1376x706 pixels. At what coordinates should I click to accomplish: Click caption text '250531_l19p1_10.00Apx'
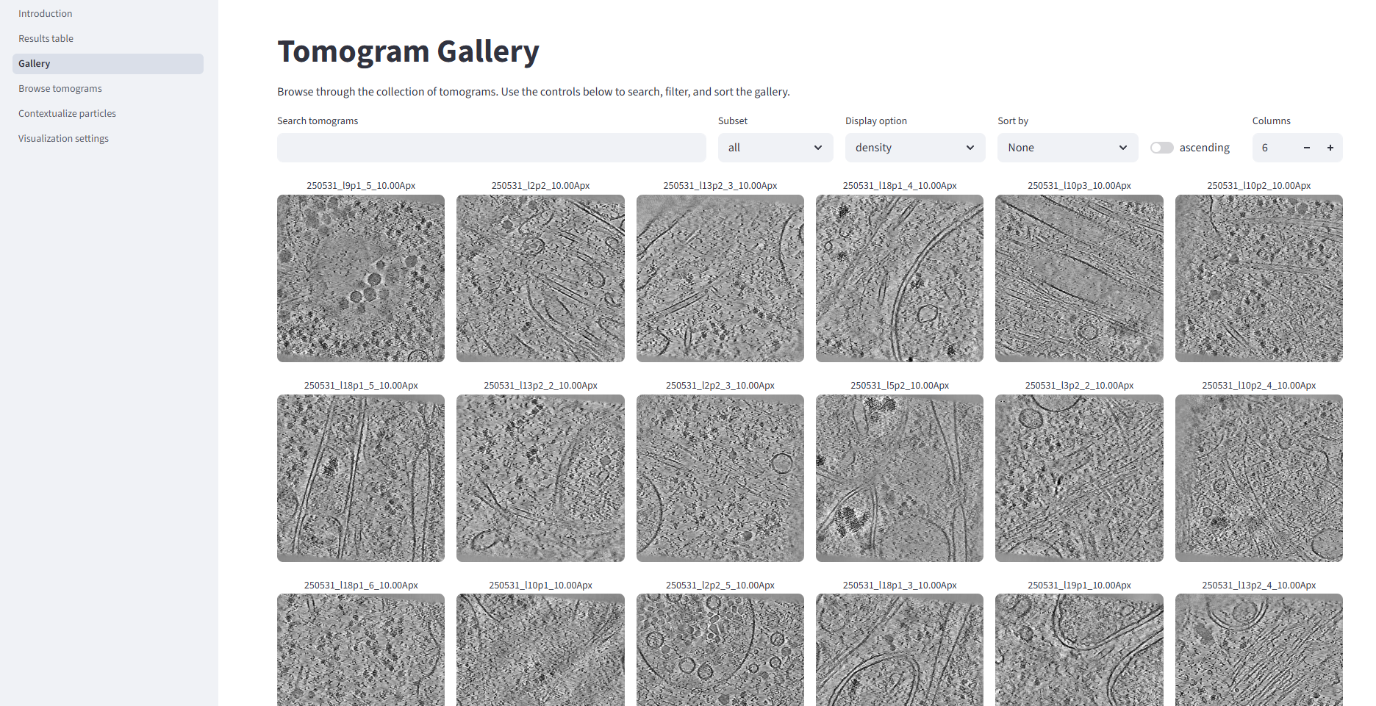1079,586
